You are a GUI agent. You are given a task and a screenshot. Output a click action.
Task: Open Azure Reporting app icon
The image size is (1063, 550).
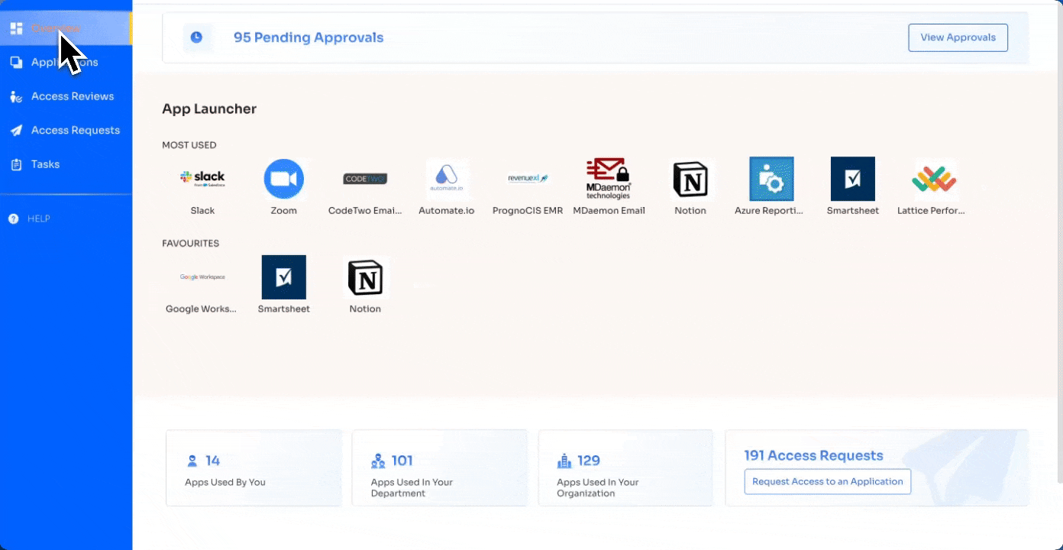coord(771,179)
